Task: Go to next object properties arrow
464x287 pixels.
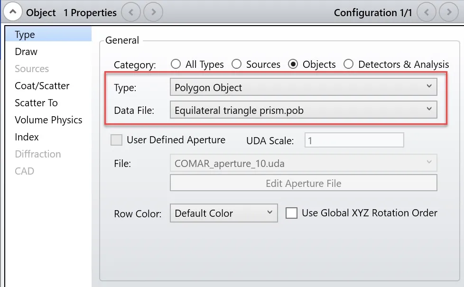Action: point(153,12)
